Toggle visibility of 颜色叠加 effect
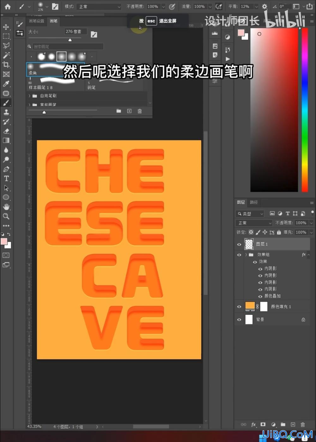 pyautogui.click(x=260, y=296)
